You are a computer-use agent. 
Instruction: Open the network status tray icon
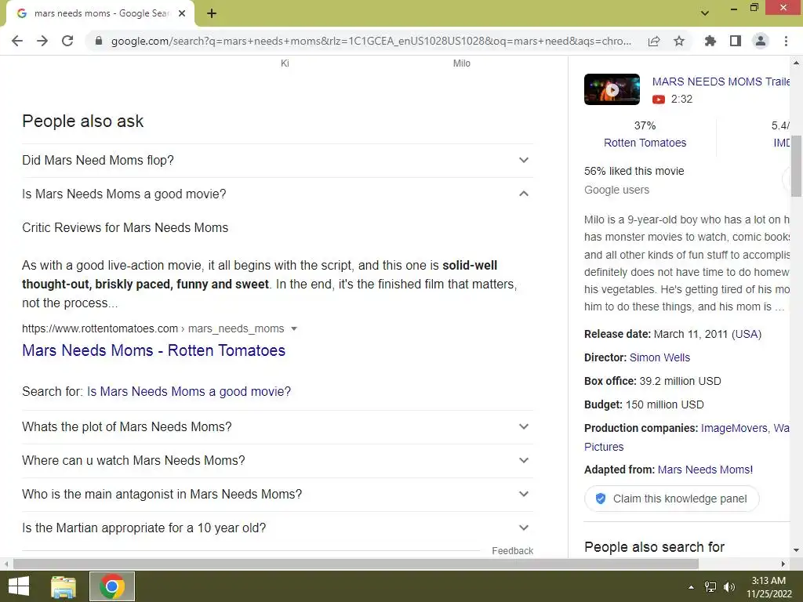pos(710,587)
